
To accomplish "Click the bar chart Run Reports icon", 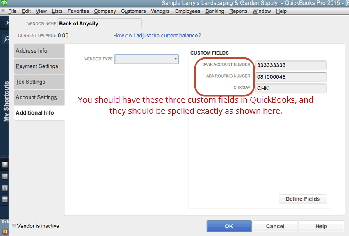I will (5, 188).
